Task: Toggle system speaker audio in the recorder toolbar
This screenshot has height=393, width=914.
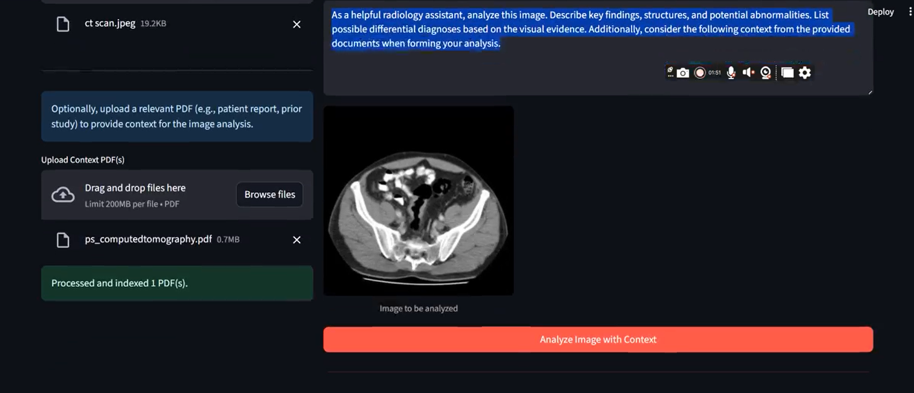Action: [x=748, y=72]
